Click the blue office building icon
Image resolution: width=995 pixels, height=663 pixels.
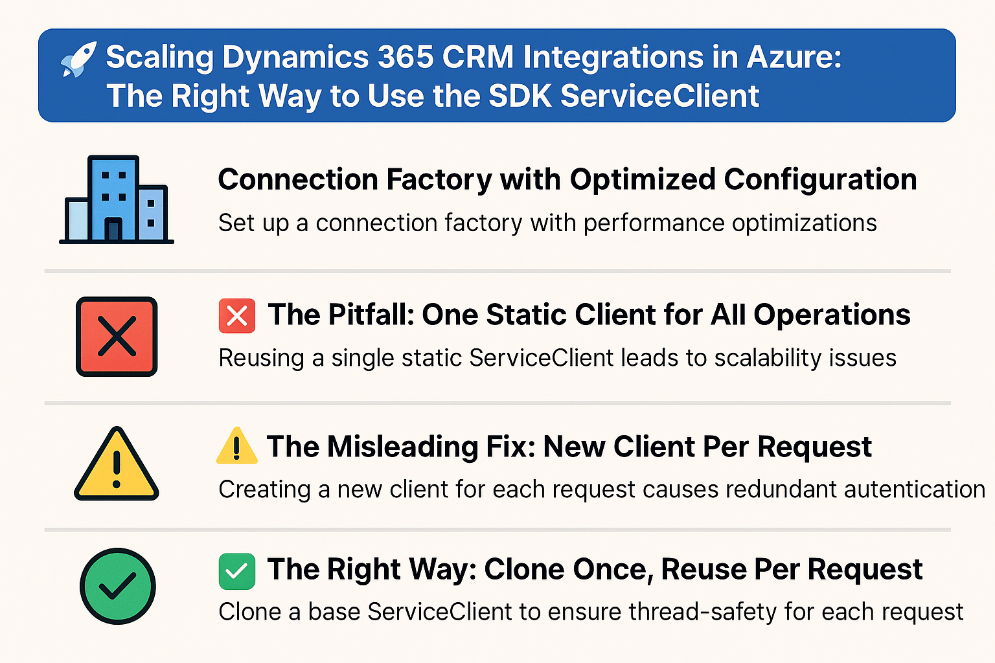(117, 199)
